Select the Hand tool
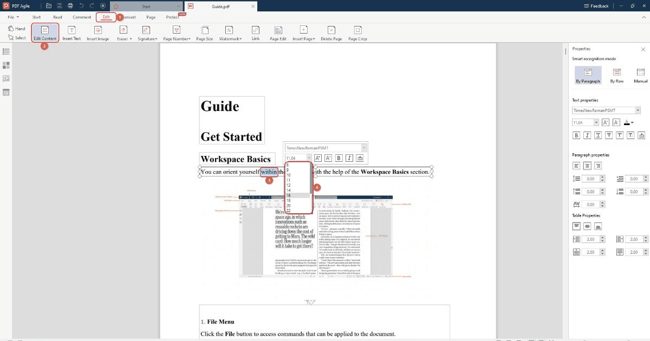 (16, 28)
